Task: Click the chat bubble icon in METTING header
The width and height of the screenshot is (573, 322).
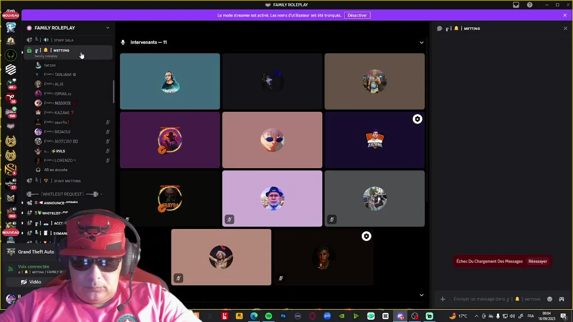Action: coord(440,29)
